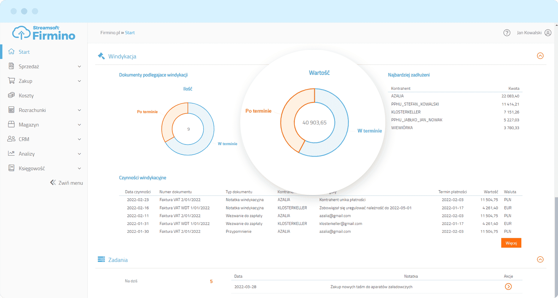Open the Analizy menu item

[x=27, y=154]
